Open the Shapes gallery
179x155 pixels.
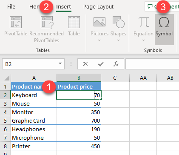[x=118, y=29]
